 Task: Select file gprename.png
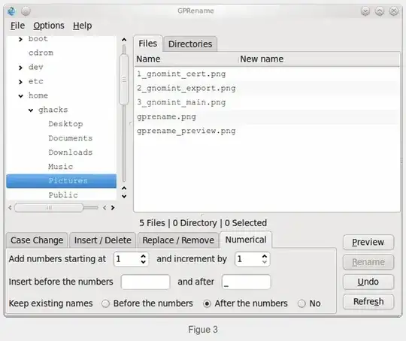(166, 117)
